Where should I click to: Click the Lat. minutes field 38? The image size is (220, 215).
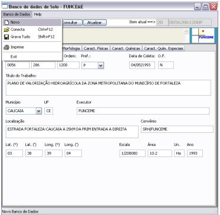(x=34, y=153)
